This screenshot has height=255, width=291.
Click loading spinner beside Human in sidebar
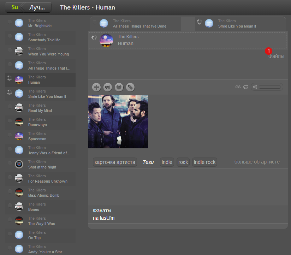tap(10, 78)
